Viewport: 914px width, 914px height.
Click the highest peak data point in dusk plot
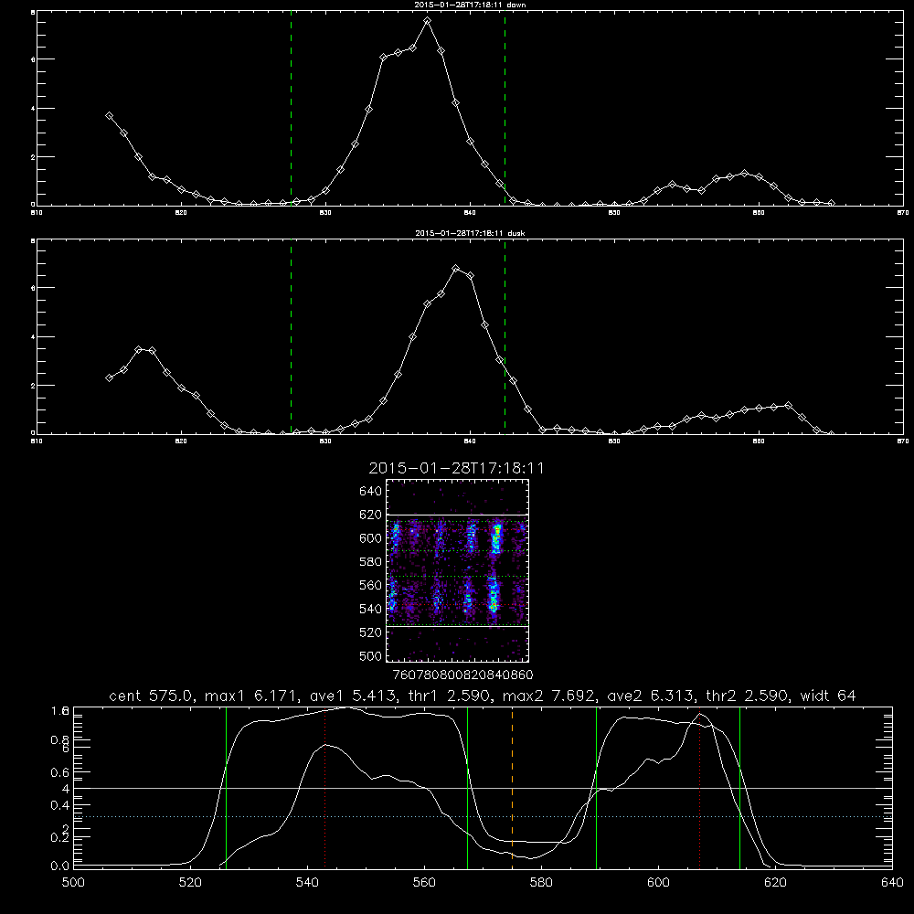(x=456, y=269)
